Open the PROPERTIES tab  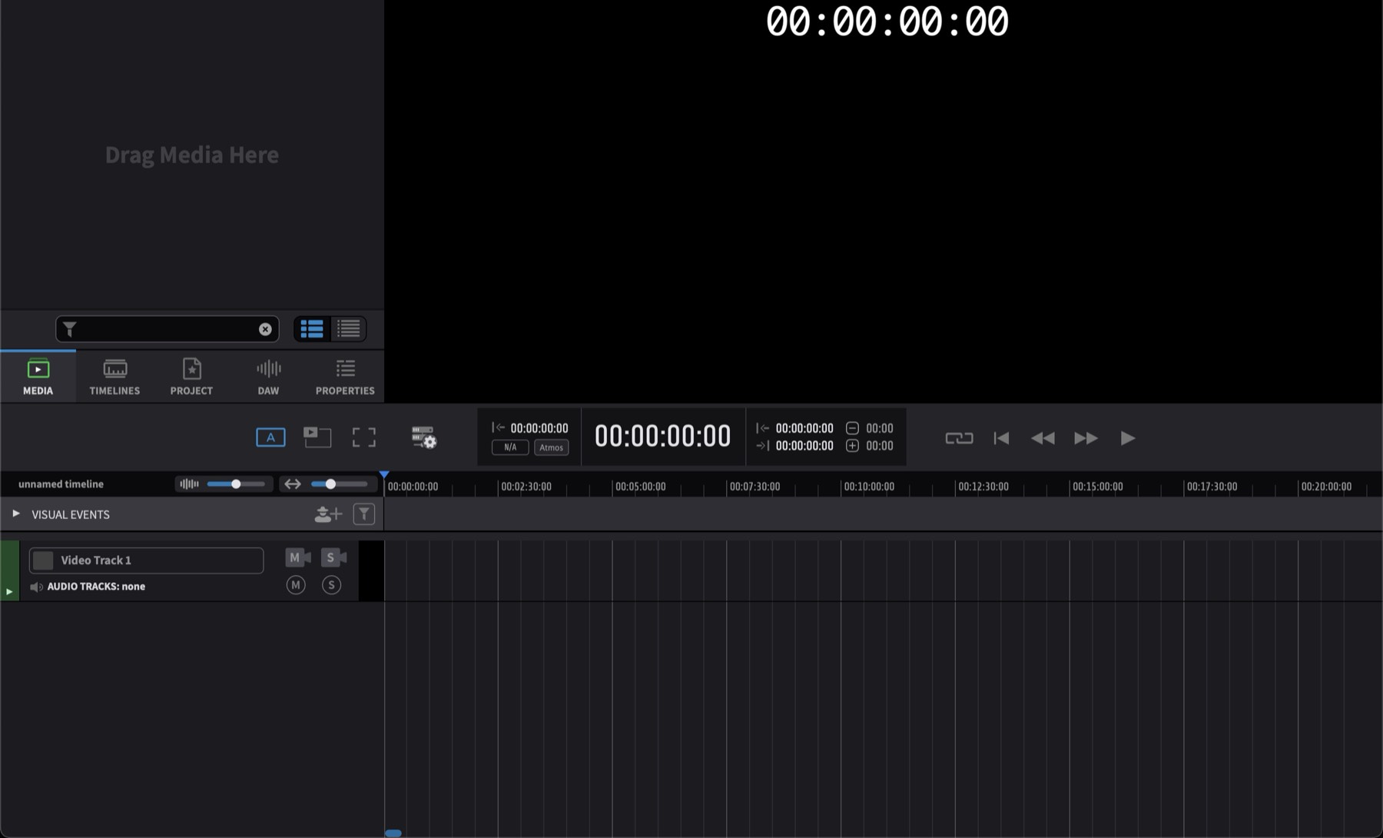(x=345, y=377)
